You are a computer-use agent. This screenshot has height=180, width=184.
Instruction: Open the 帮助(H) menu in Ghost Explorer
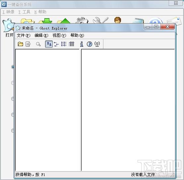click(x=77, y=35)
